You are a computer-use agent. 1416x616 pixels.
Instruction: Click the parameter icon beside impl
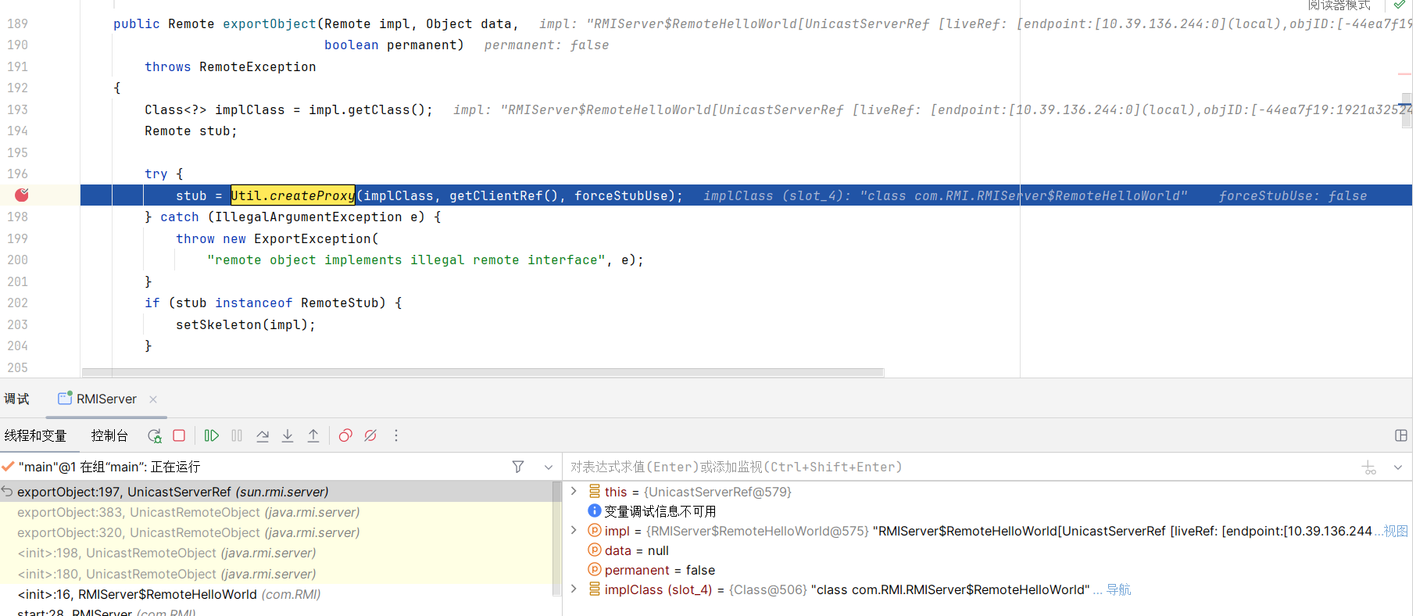point(595,530)
